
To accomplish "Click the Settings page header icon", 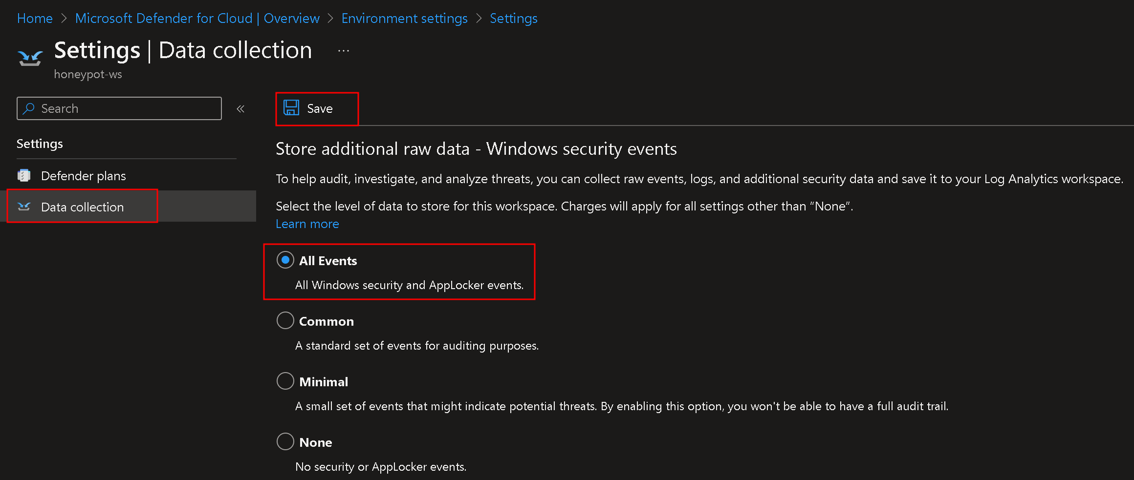I will click(x=30, y=58).
